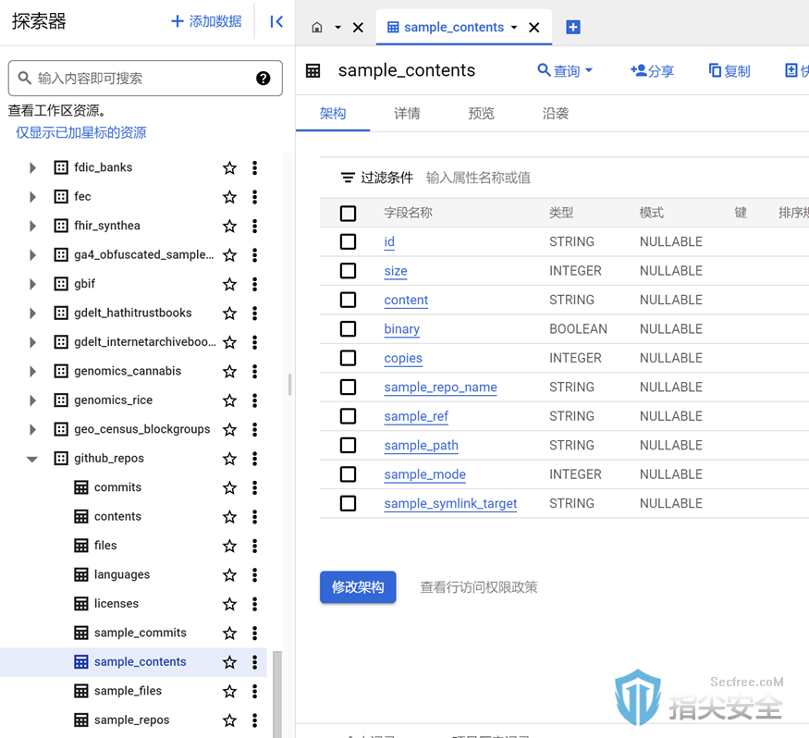This screenshot has width=809, height=738.
Task: Star the fec dataset
Action: click(229, 197)
